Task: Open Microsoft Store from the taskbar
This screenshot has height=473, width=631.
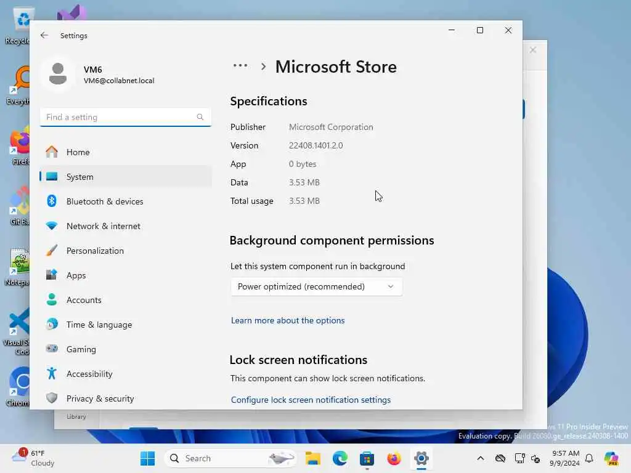Action: point(367,458)
